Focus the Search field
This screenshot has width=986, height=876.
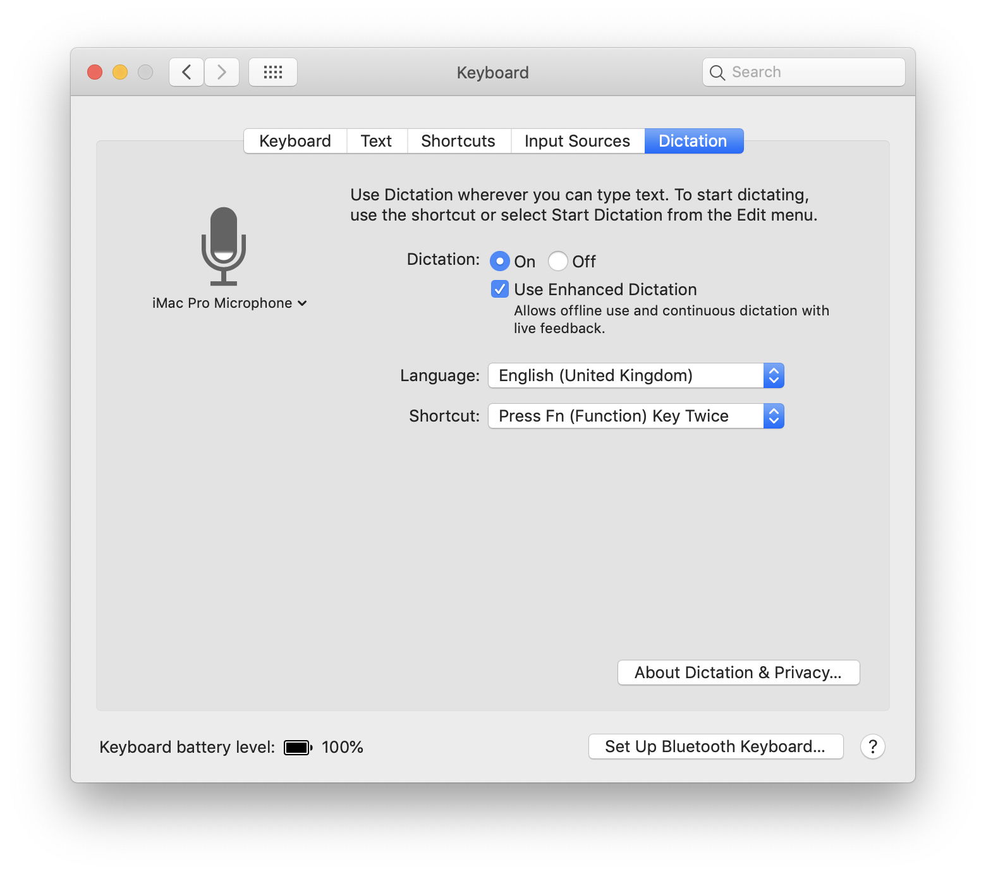click(x=803, y=72)
